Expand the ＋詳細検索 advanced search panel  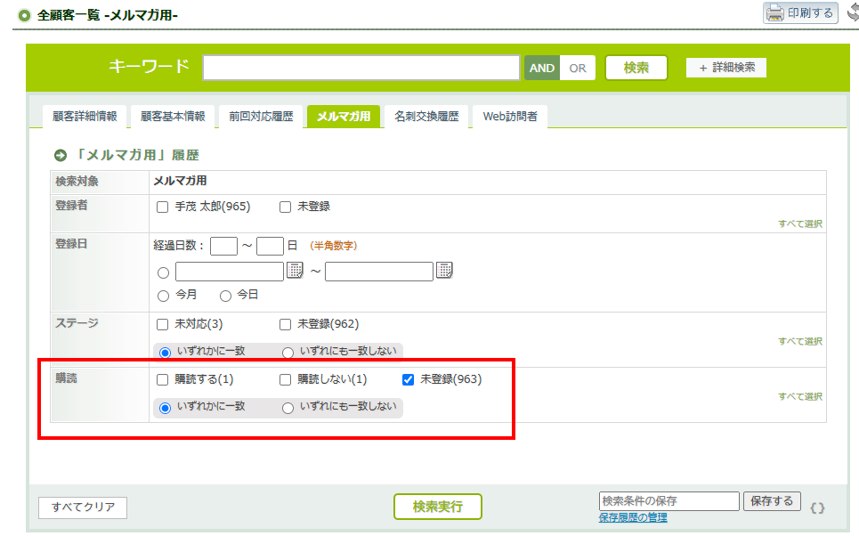[x=725, y=68]
